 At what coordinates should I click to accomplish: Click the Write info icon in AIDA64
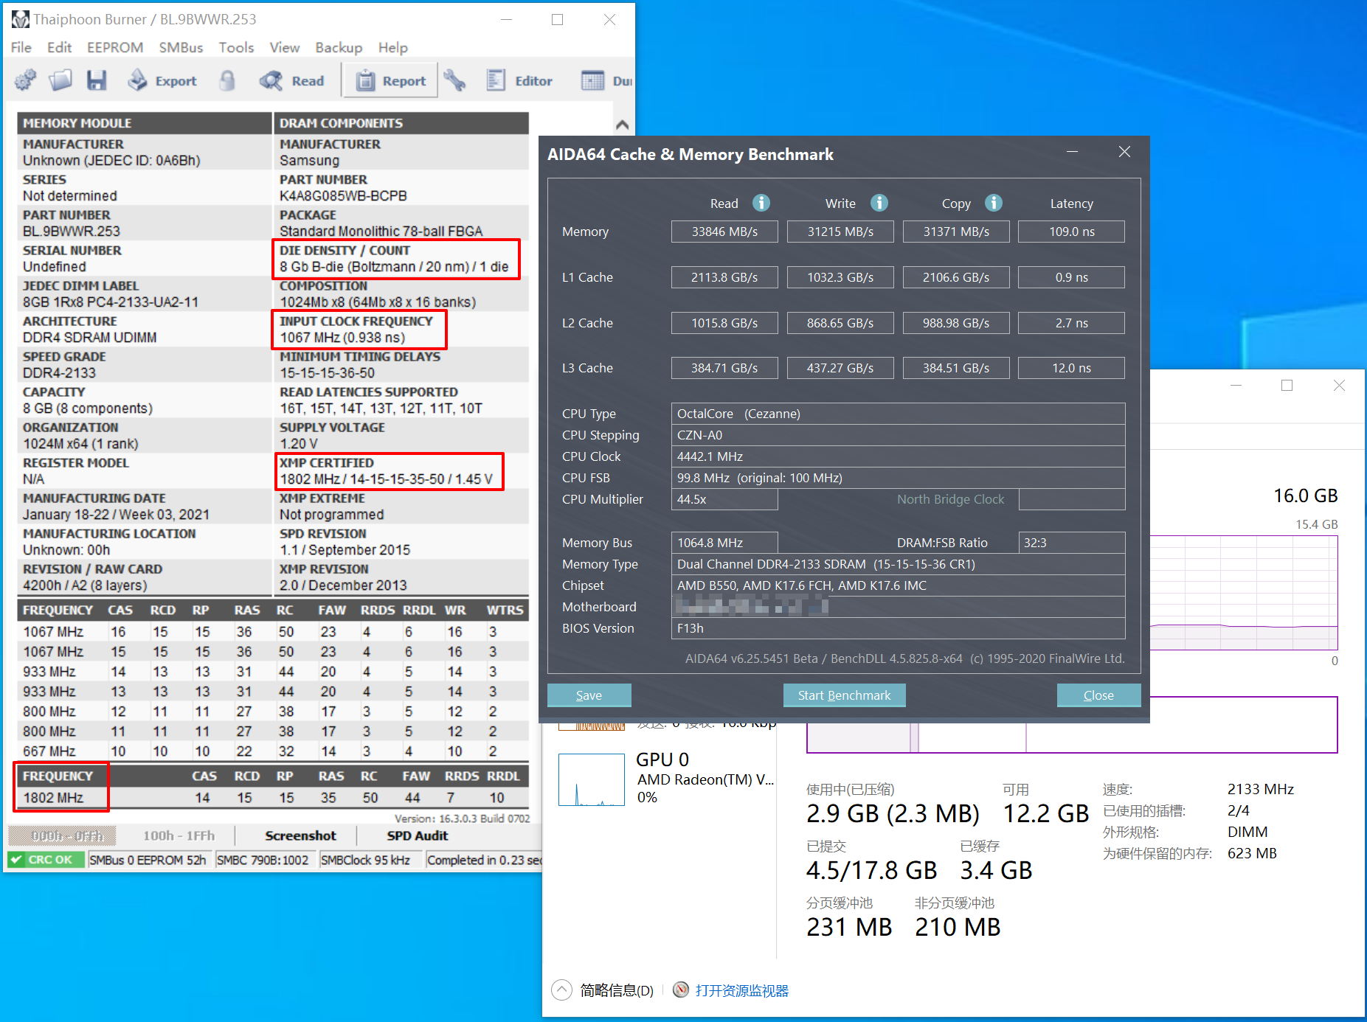point(879,203)
